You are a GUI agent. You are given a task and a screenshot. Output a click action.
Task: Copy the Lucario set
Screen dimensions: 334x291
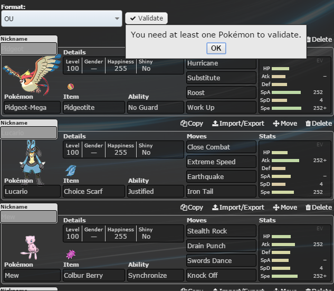192,124
